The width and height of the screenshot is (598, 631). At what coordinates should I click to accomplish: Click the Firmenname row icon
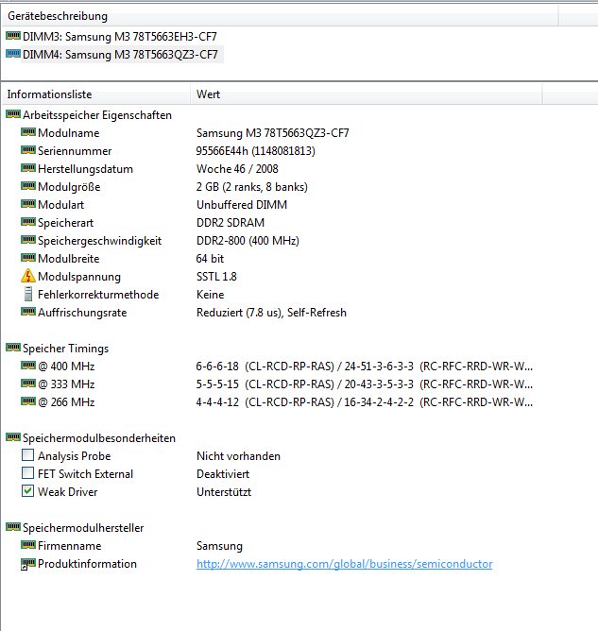point(28,545)
